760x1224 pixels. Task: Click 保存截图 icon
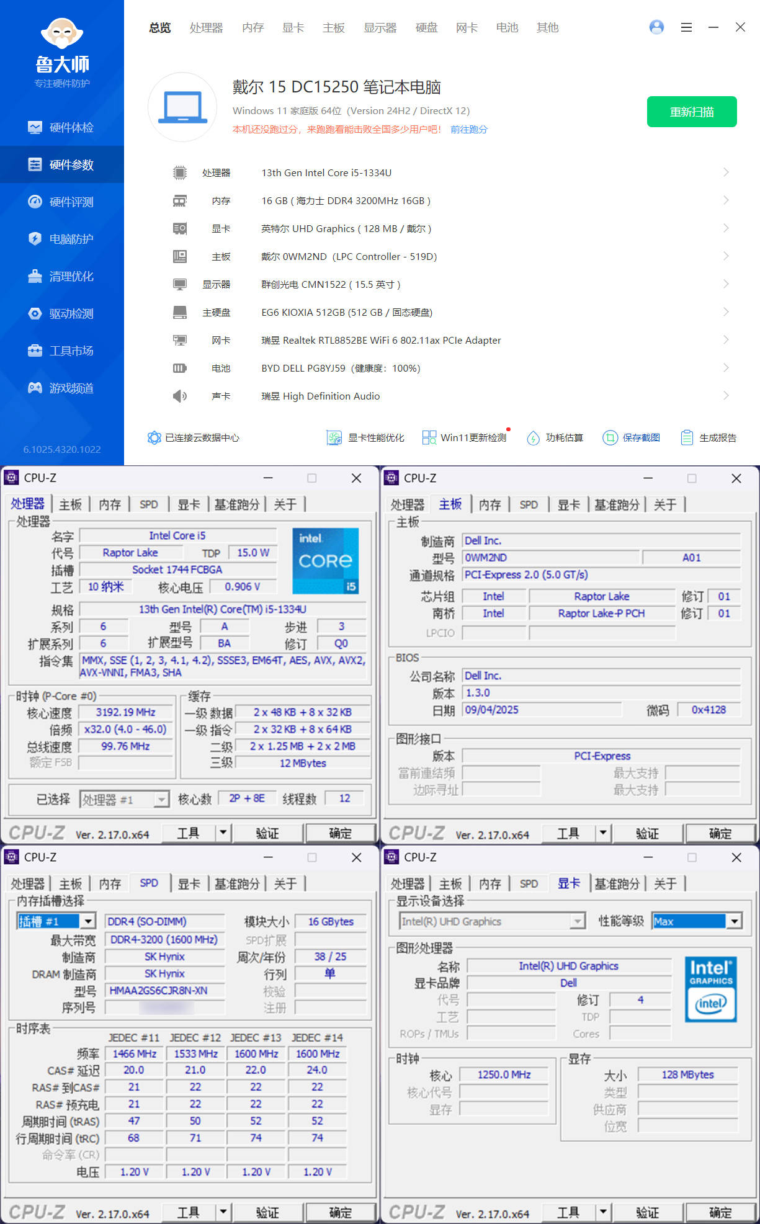click(x=610, y=438)
